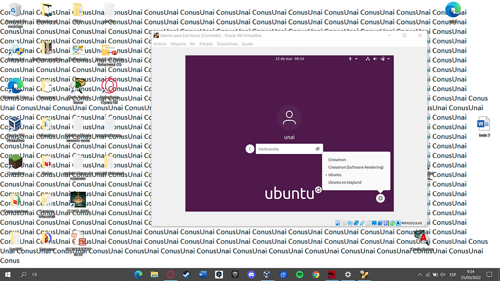This screenshot has height=281, width=500.
Task: Select the Microsoft Edge desktop shortcut
Action: 15,89
